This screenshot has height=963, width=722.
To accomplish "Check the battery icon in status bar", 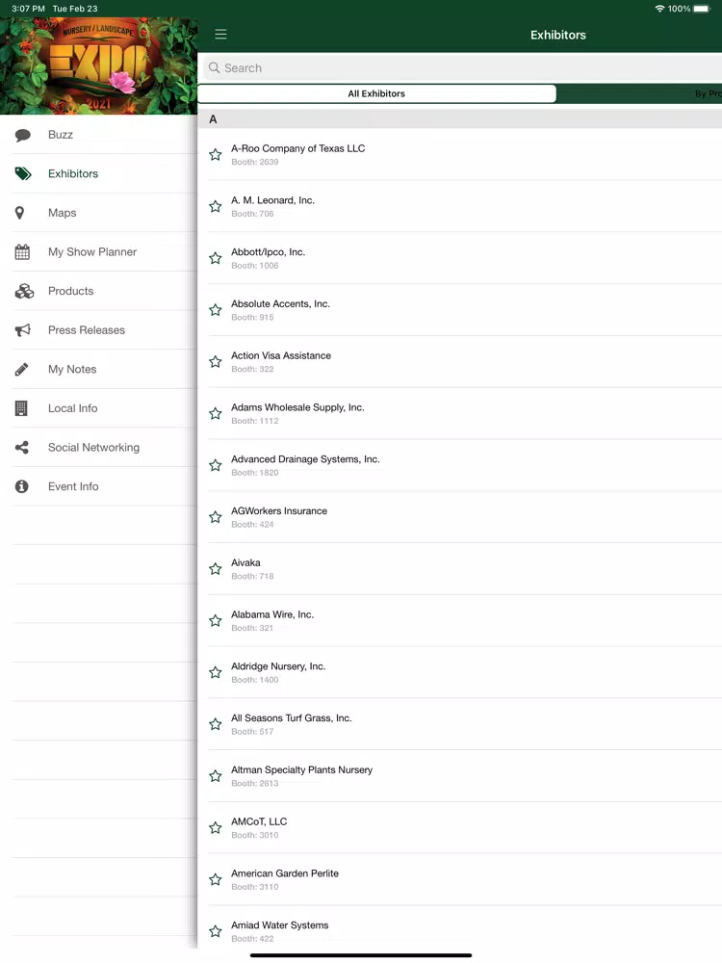I will coord(702,9).
